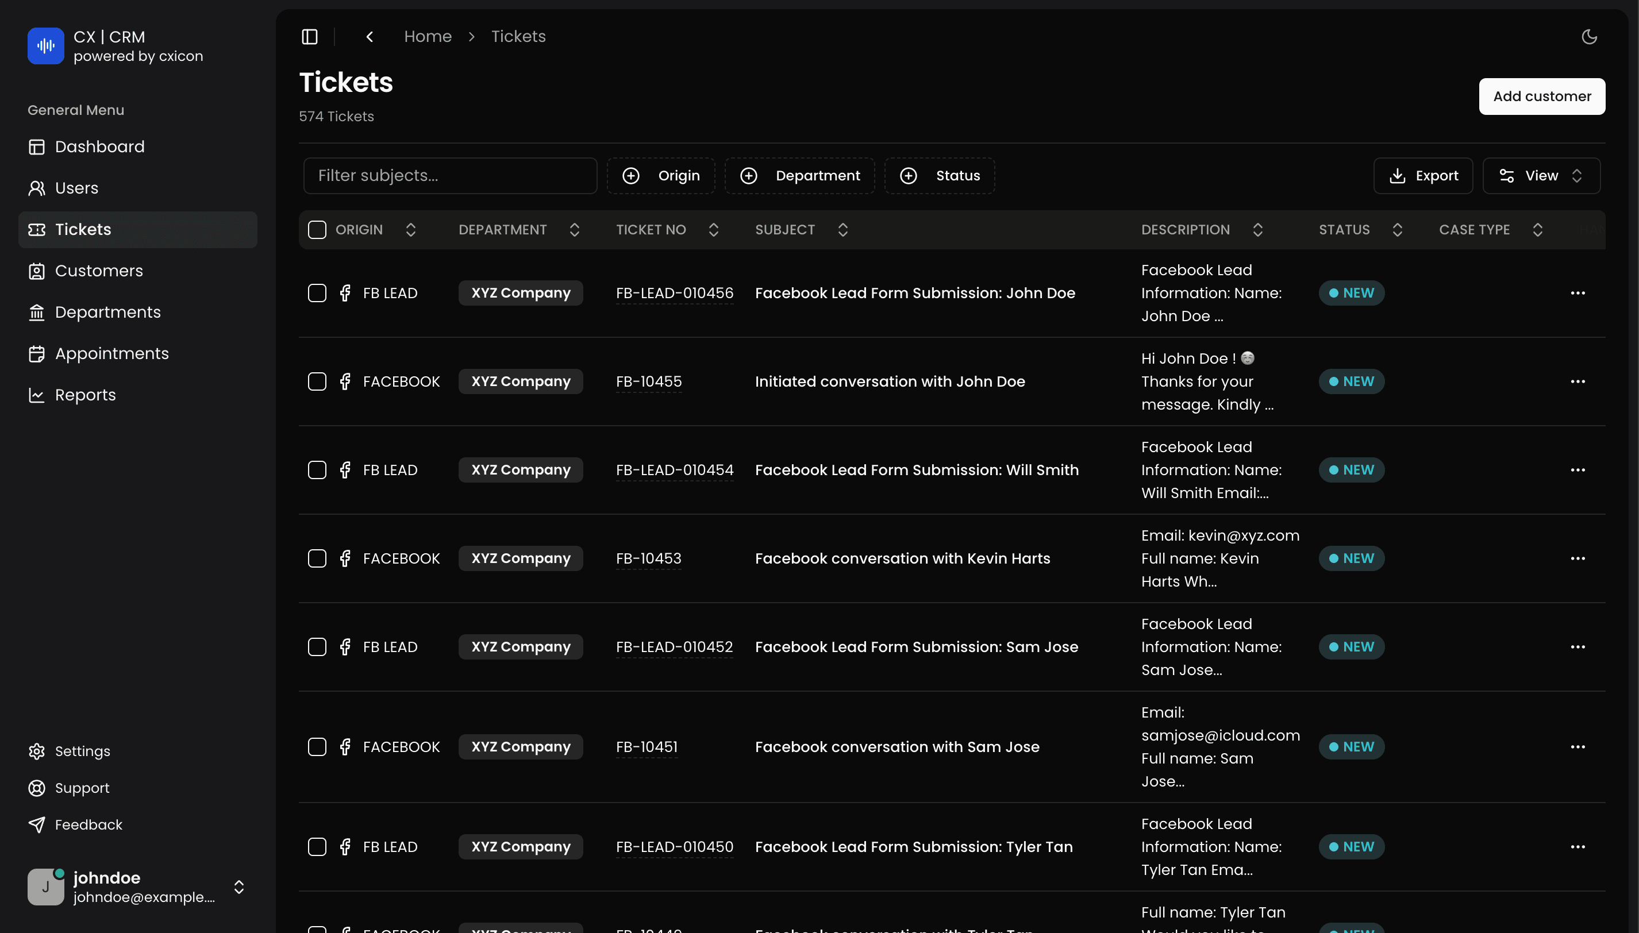Sort by the Subject column

(801, 229)
